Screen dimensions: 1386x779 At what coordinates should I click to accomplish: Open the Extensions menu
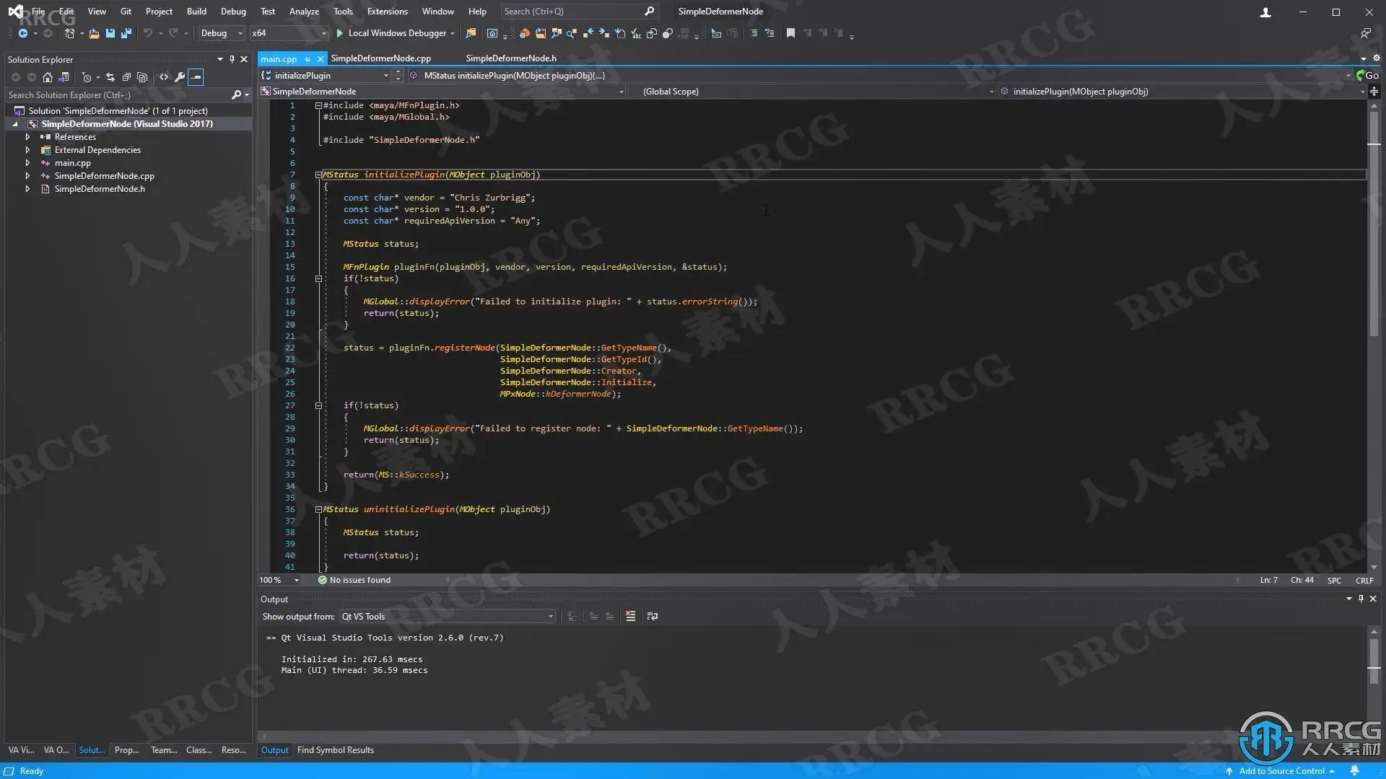[x=387, y=12]
